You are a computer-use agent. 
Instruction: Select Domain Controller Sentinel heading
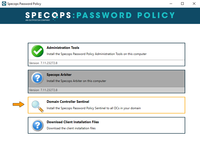[x=68, y=102]
